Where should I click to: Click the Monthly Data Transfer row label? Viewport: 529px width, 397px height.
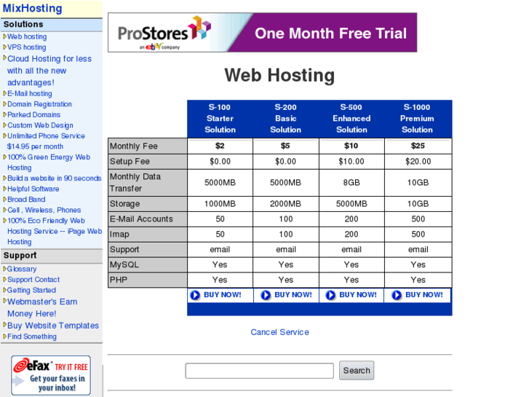coord(148,182)
